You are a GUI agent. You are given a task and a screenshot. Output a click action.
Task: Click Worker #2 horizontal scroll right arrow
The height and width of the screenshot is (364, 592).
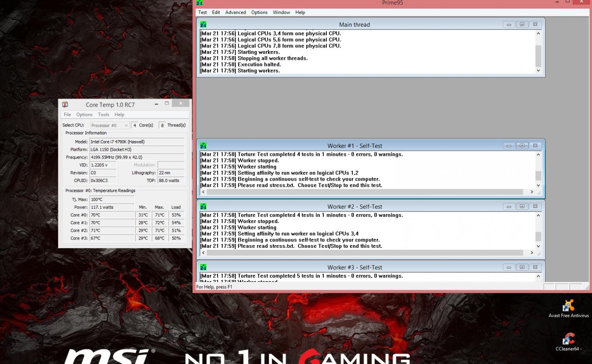pyautogui.click(x=532, y=253)
